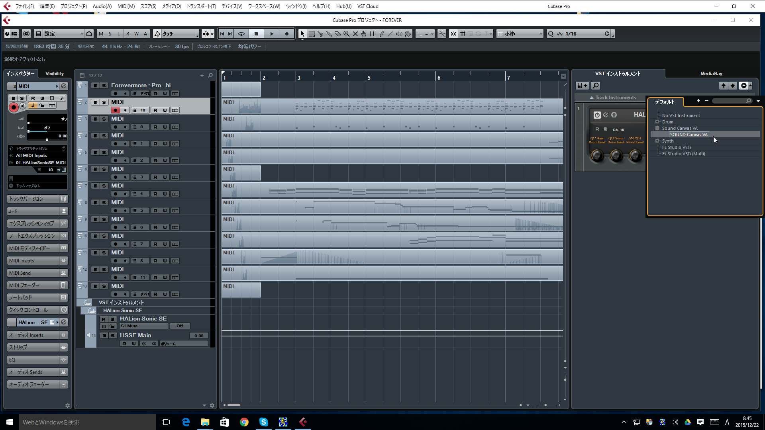
Task: Expand the Drum folder in instrument list
Action: (x=657, y=122)
